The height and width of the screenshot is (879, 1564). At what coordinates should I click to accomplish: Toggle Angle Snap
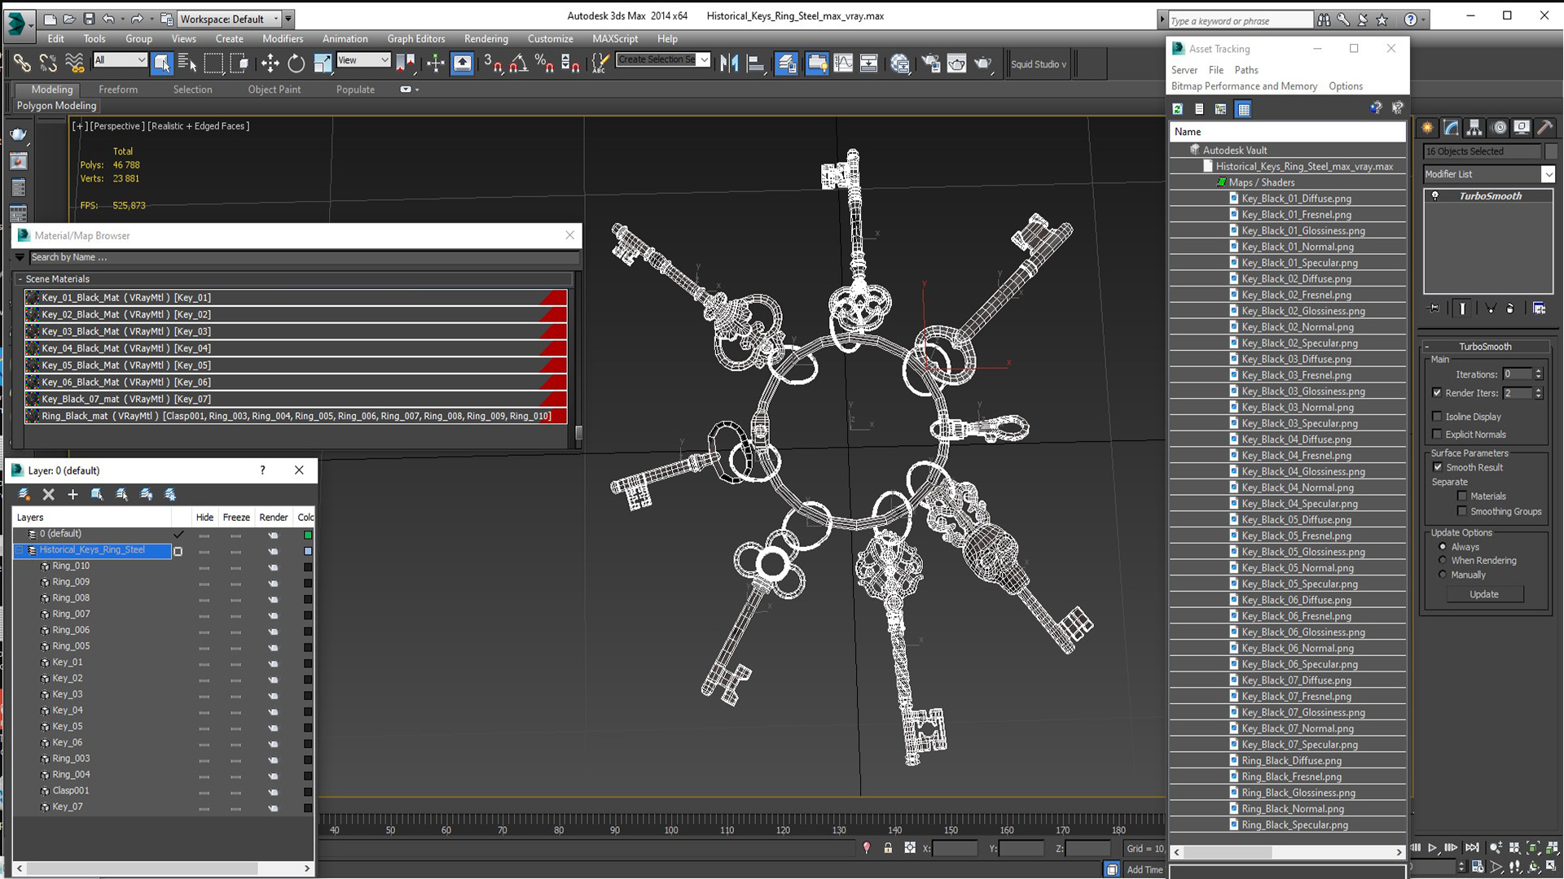[518, 63]
